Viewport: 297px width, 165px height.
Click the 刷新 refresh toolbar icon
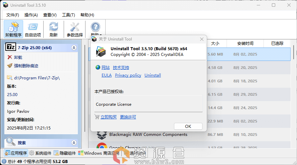click(53, 29)
